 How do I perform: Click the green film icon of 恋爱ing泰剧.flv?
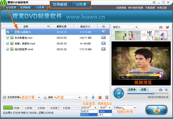[x=12, y=32]
